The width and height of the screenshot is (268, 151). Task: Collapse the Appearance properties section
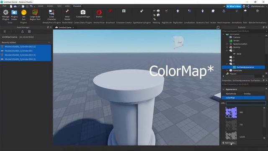[x=223, y=89]
